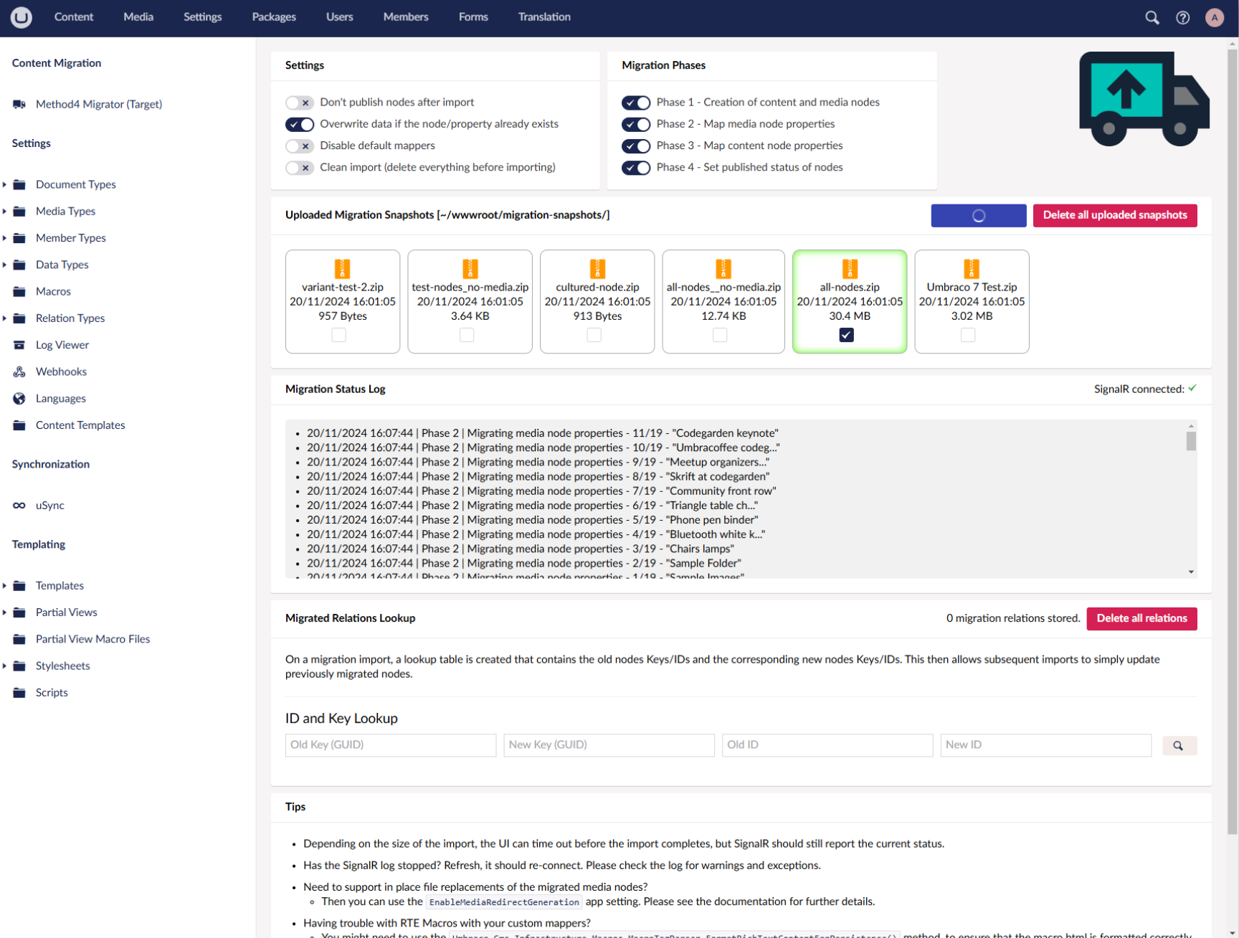This screenshot has width=1239, height=938.
Task: Expand the Partial Views tree arrow
Action: (4, 612)
